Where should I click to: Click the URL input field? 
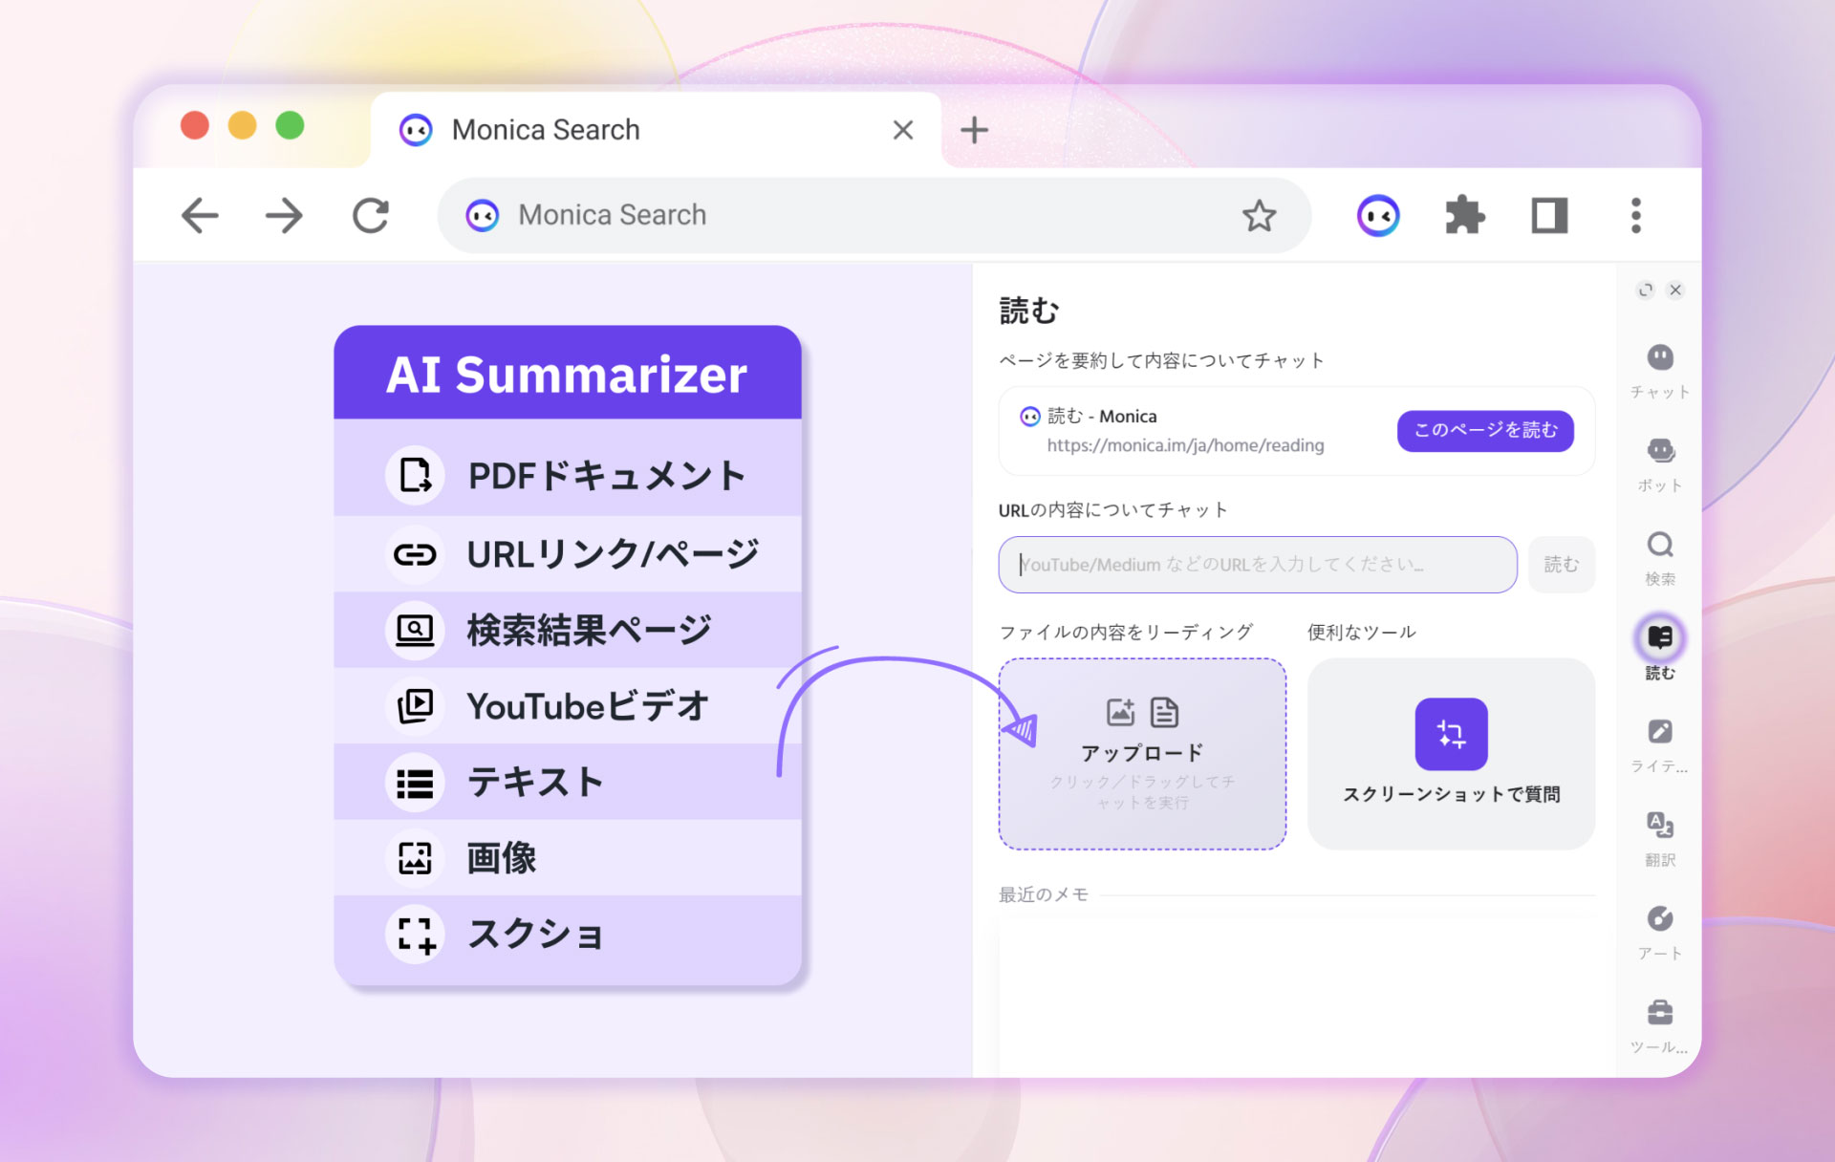click(1257, 565)
